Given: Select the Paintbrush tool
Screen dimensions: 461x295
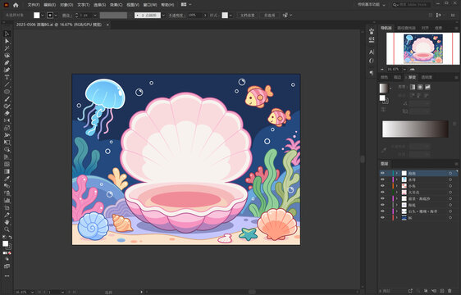Looking at the screenshot, I should [7, 99].
